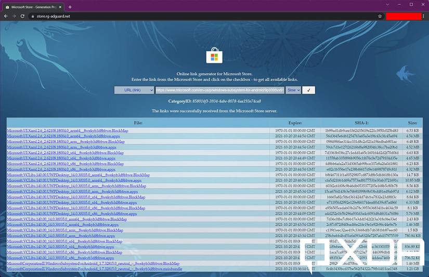Image resolution: width=429 pixels, height=277 pixels.
Task: Open VCLibs.140.00_14.0.30035.0 arm appx link
Action: (x=61, y=236)
